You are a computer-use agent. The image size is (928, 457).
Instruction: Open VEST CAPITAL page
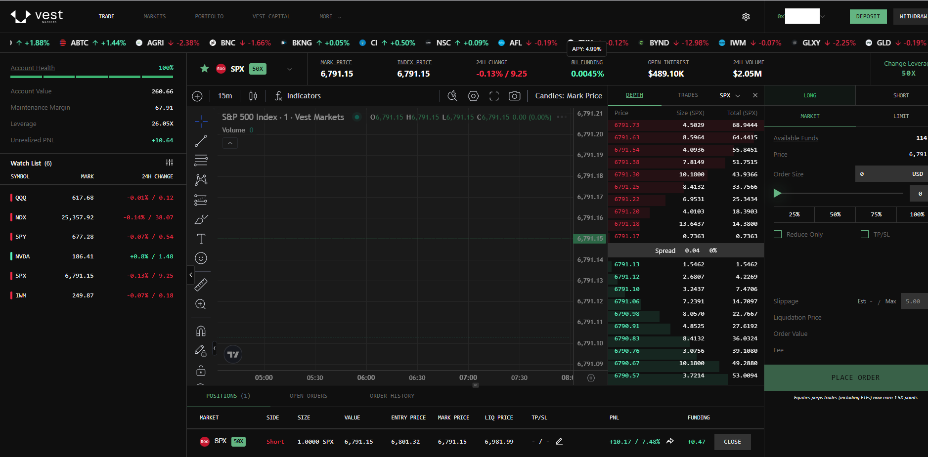pyautogui.click(x=271, y=16)
